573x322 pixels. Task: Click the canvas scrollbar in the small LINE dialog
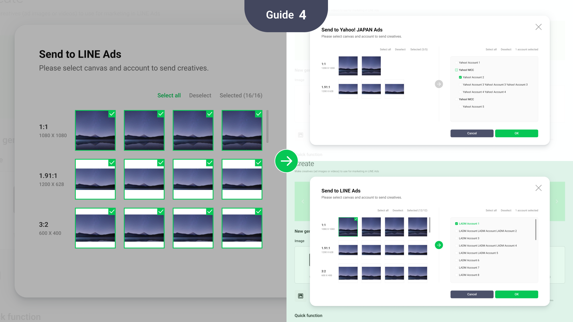(430, 225)
